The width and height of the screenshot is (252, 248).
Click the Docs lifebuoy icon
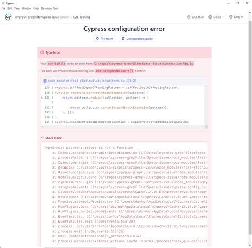pos(210,17)
